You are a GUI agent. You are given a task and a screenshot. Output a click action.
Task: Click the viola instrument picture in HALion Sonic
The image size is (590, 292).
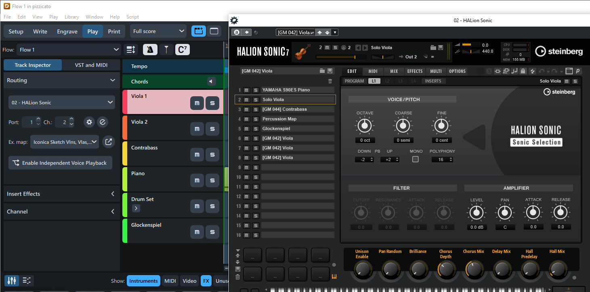click(x=303, y=52)
